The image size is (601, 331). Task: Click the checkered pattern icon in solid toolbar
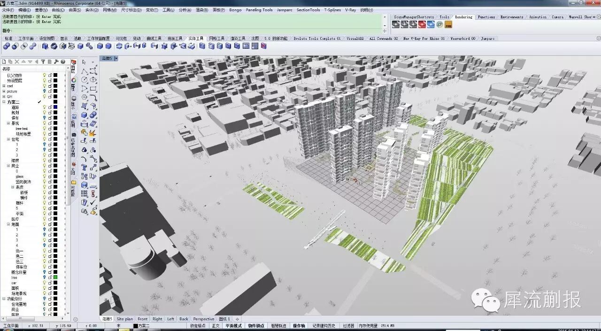click(255, 46)
